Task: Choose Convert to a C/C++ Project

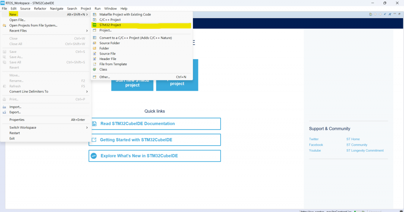Action: [x=141, y=38]
